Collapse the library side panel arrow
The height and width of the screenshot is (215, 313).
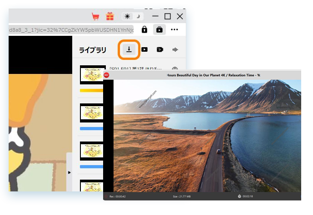(69, 172)
